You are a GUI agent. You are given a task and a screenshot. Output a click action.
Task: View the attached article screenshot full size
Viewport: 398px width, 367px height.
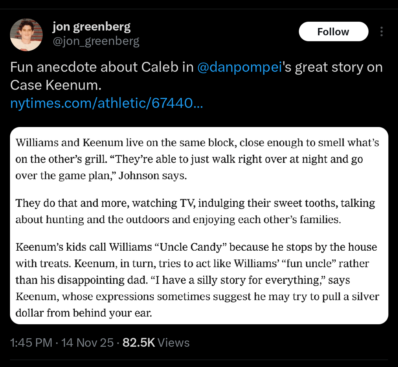click(x=199, y=226)
